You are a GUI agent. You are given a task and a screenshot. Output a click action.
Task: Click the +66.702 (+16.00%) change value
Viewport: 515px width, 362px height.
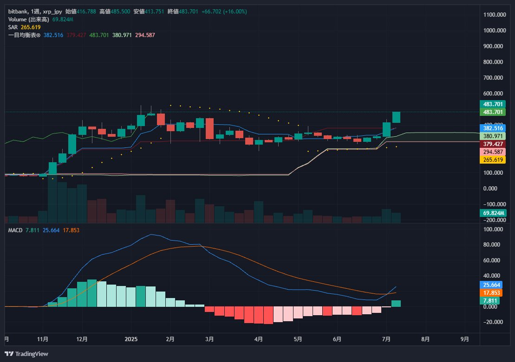coord(224,12)
